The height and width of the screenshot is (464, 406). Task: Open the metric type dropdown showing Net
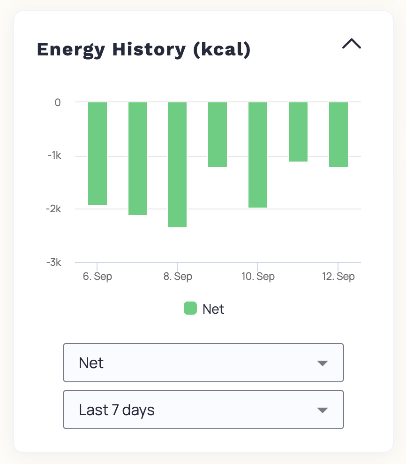pyautogui.click(x=203, y=363)
